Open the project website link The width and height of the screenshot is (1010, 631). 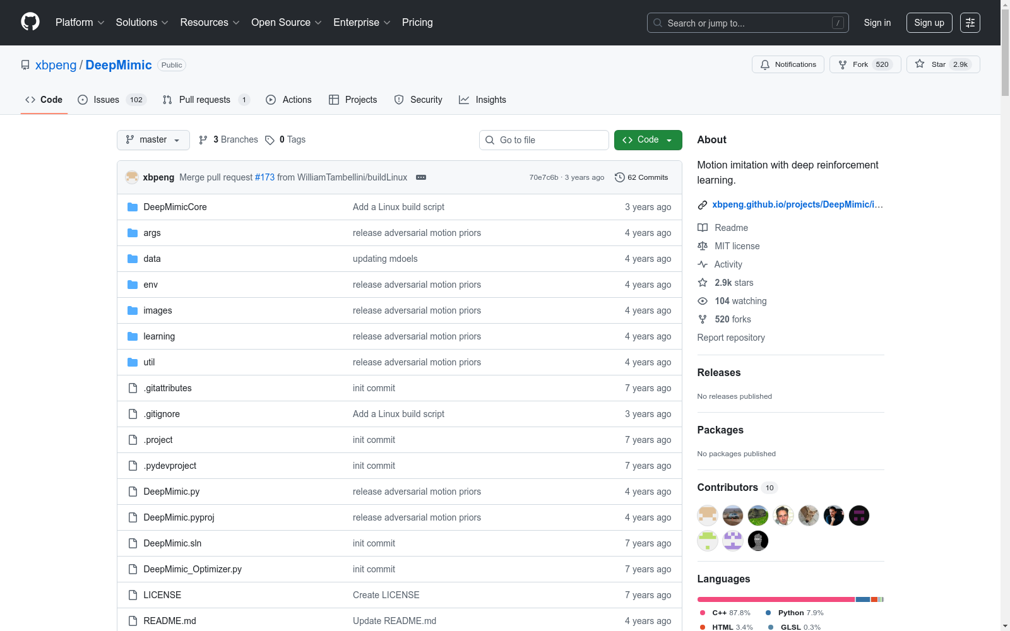tap(797, 204)
